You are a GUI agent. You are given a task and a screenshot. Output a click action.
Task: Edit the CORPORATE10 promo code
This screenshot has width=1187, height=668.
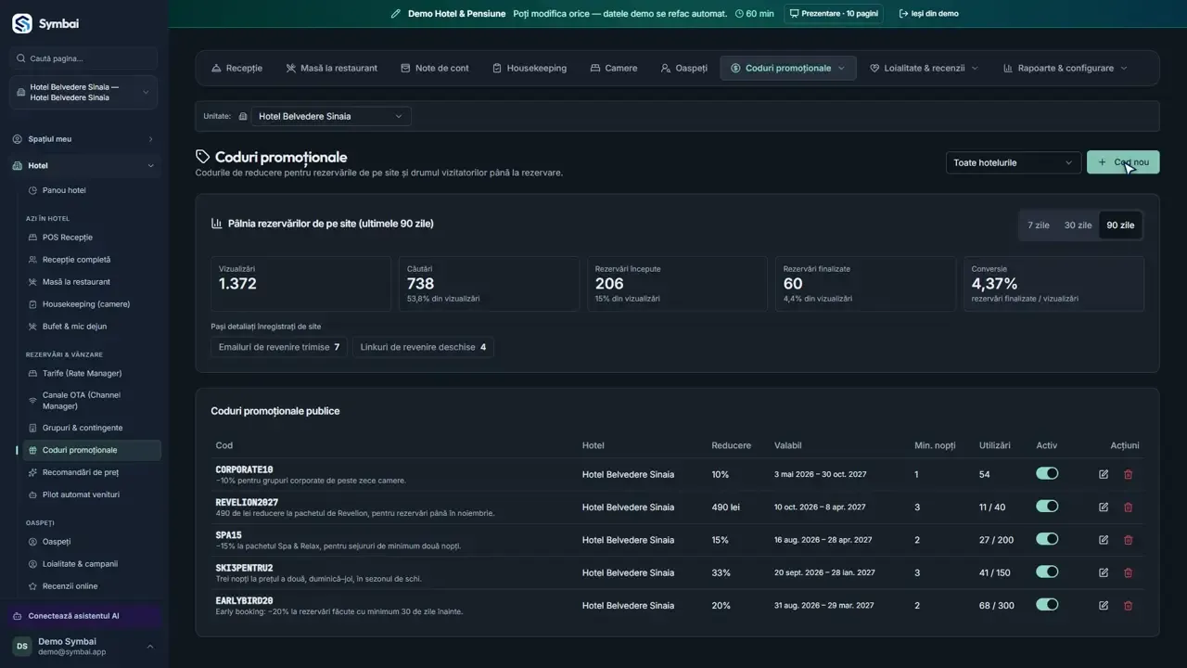(1104, 474)
